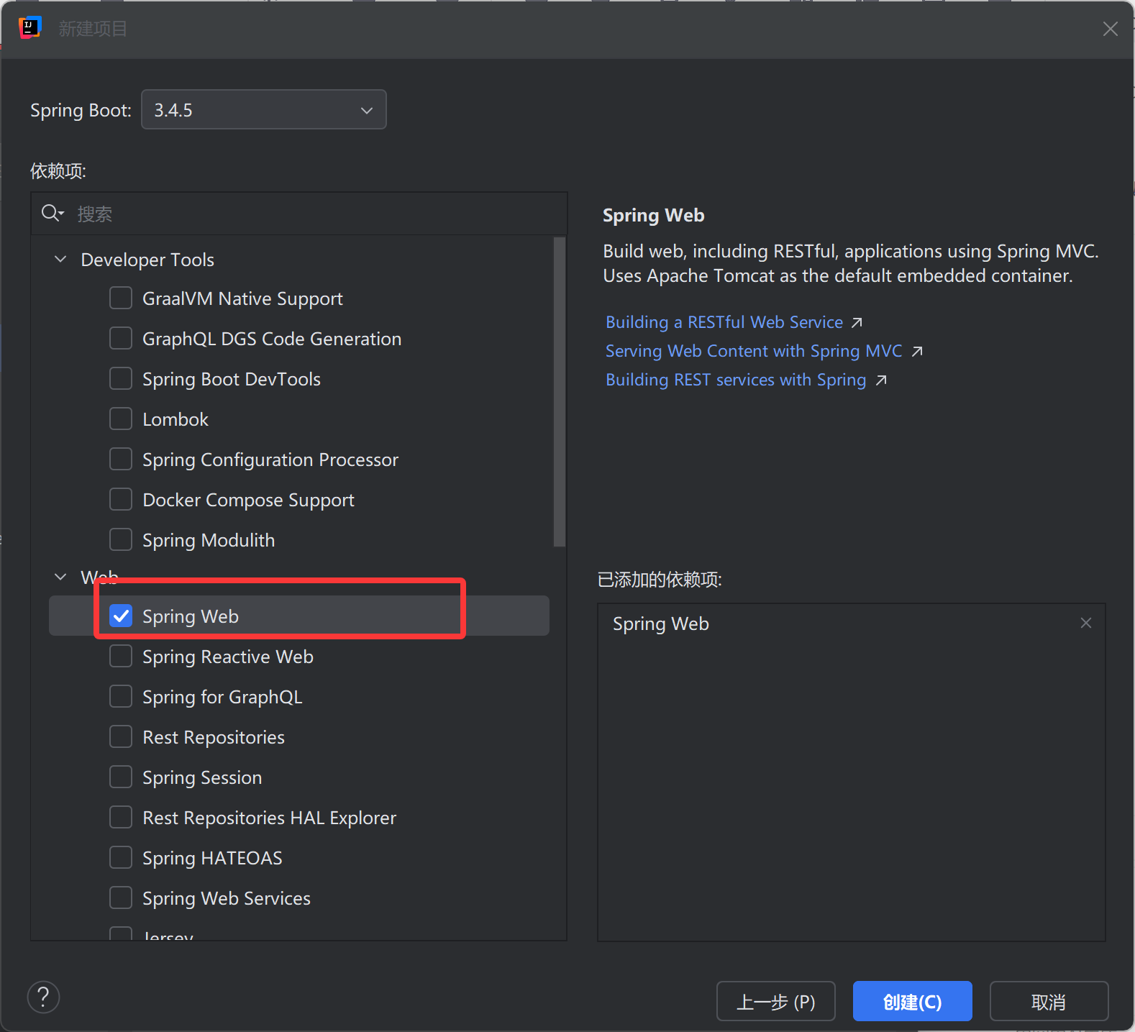Enable Spring Boot DevTools dependency

(x=121, y=378)
